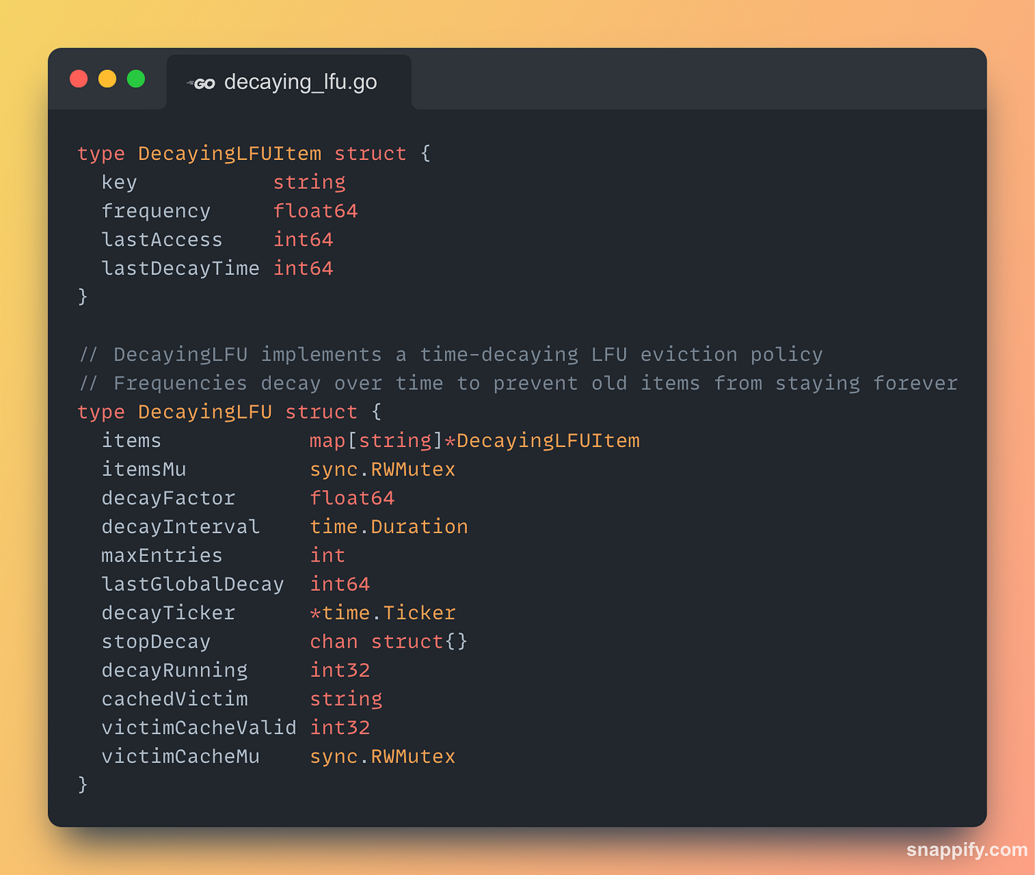Click the 'decayRunning' field name
The height and width of the screenshot is (875, 1035).
[x=174, y=670]
